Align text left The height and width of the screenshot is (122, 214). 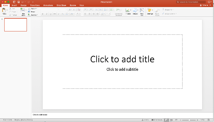pos(85,14)
